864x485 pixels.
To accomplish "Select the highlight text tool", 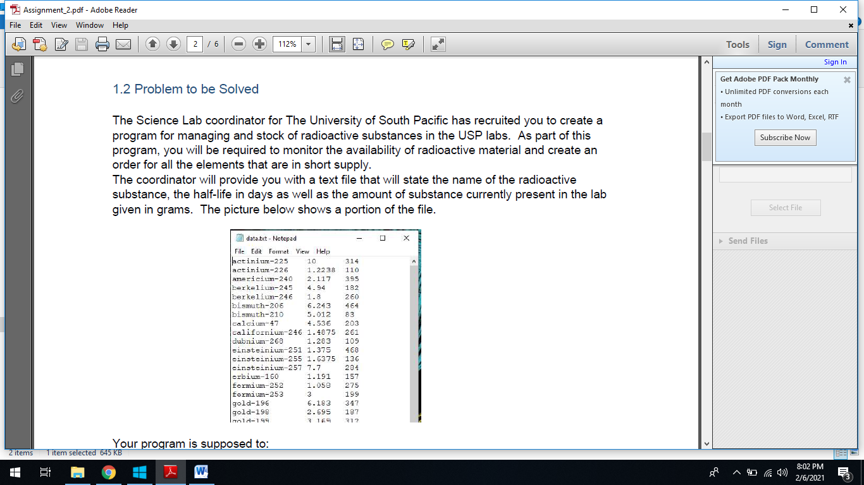I will [x=407, y=44].
